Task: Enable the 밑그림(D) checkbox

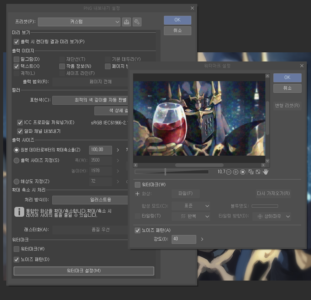Action: pos(16,59)
